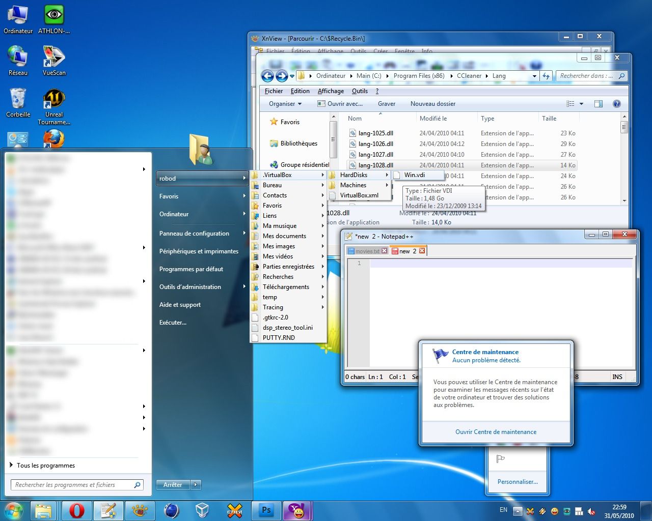
Task: Click the muted speaker volume tray icon
Action: click(591, 511)
